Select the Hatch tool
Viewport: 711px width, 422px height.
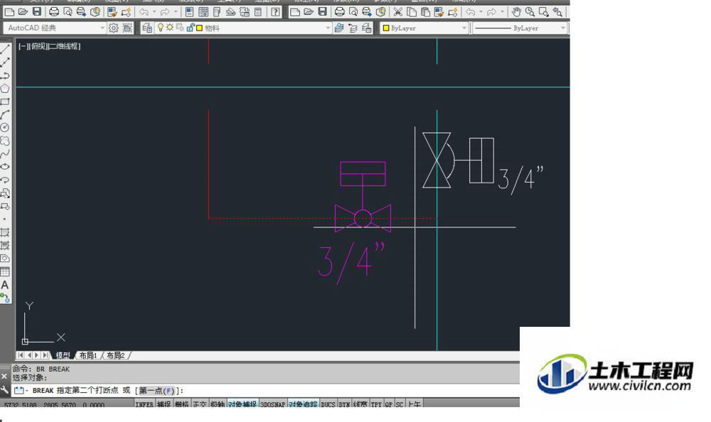click(5, 232)
